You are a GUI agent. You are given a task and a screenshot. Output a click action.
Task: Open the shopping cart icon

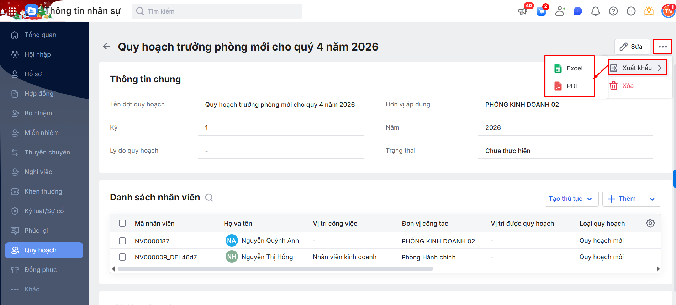[x=541, y=11]
